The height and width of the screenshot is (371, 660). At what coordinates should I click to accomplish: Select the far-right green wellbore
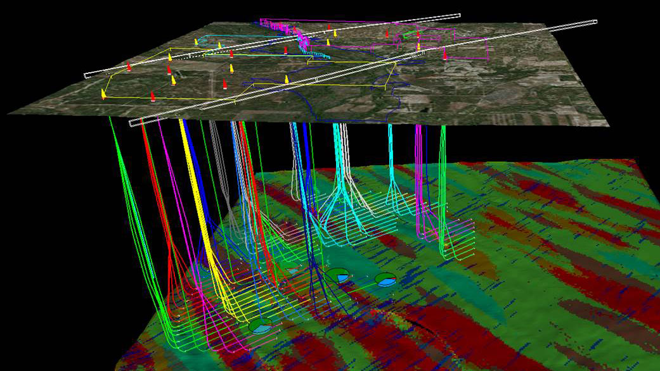pos(443,165)
